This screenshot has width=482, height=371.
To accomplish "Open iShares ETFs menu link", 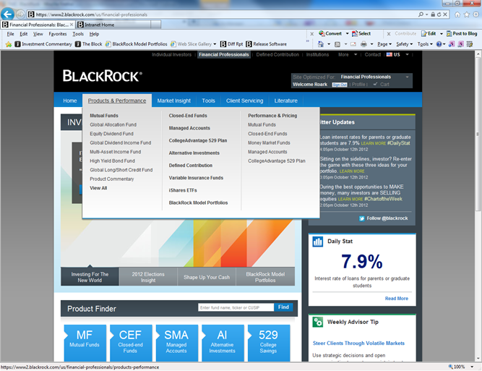I will 183,190.
